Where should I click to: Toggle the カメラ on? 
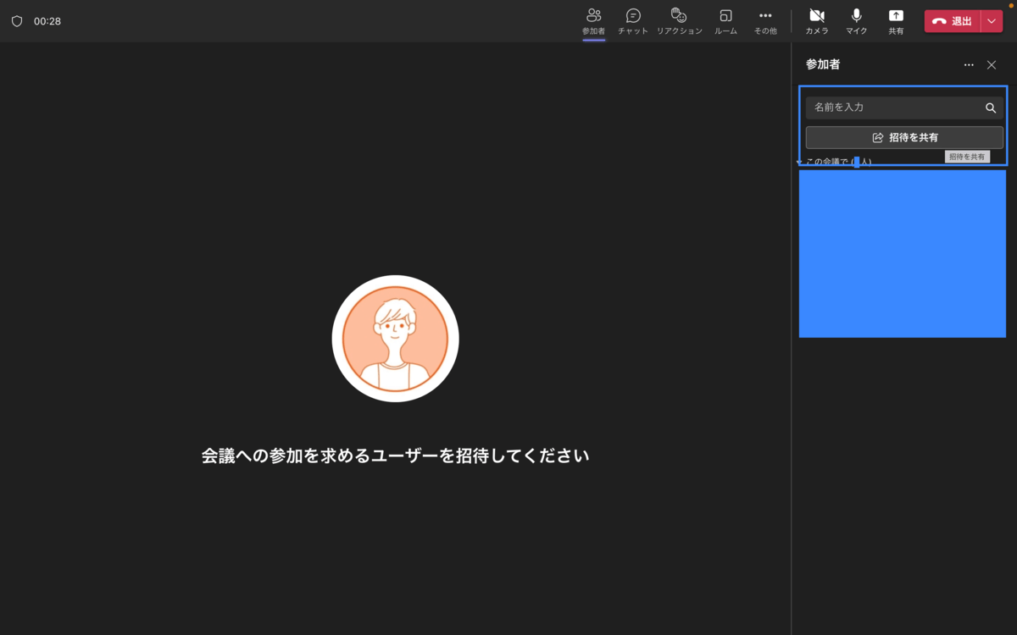tap(816, 21)
